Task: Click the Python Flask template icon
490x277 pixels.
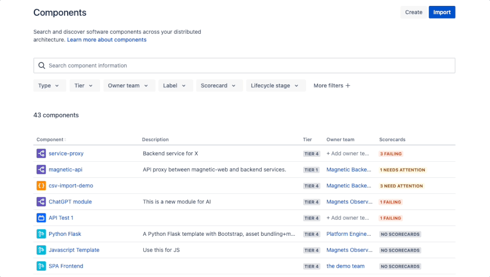Action: (41, 234)
